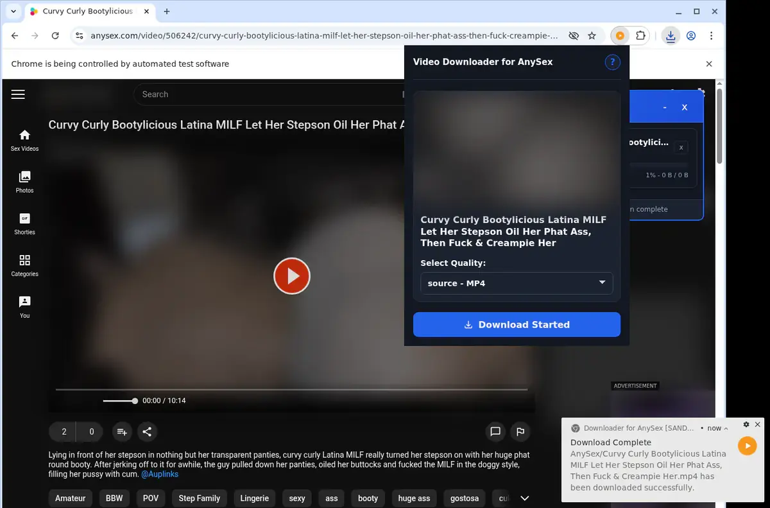Image resolution: width=770 pixels, height=508 pixels.
Task: Collapse the notification using the chevron beside now
Action: (726, 428)
